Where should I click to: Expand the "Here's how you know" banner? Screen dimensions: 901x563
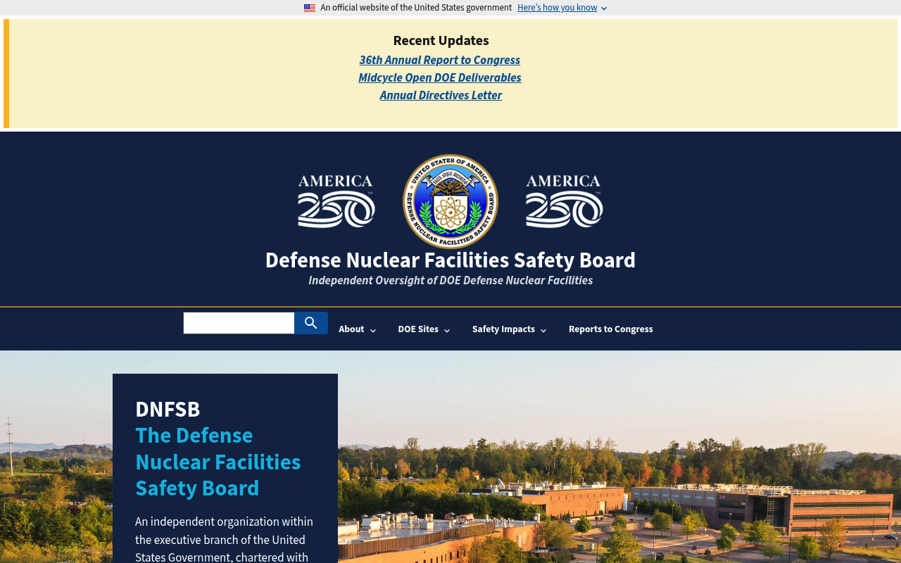(x=562, y=8)
